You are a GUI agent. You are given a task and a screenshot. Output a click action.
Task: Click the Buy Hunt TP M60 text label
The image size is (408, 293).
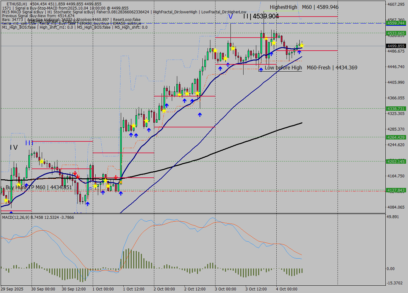39,187
